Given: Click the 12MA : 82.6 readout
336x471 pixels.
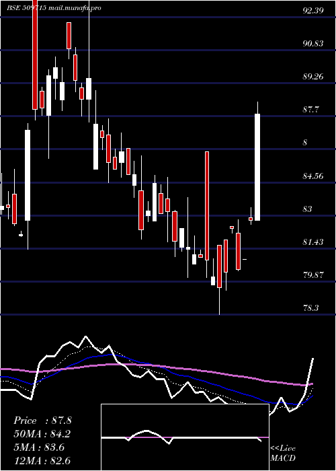Looking at the screenshot, I should pyautogui.click(x=42, y=460).
